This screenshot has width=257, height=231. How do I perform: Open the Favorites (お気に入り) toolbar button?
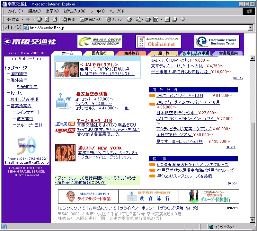(91, 20)
